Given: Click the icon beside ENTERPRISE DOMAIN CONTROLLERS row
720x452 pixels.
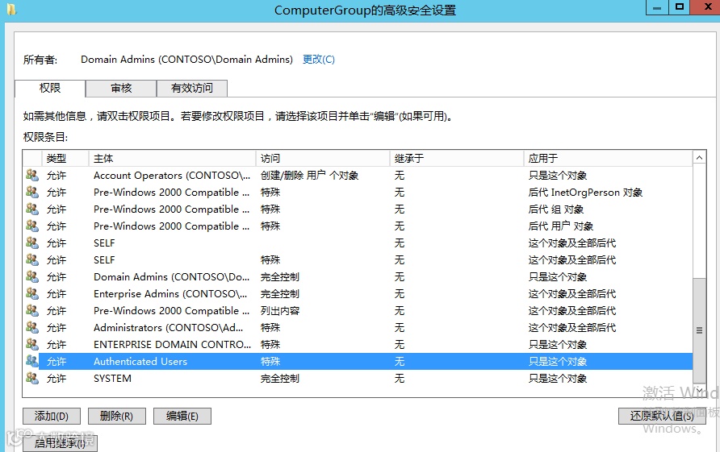Looking at the screenshot, I should (x=32, y=344).
